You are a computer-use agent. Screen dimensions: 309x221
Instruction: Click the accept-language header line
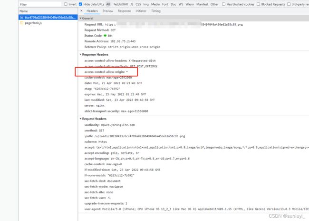click(137, 159)
